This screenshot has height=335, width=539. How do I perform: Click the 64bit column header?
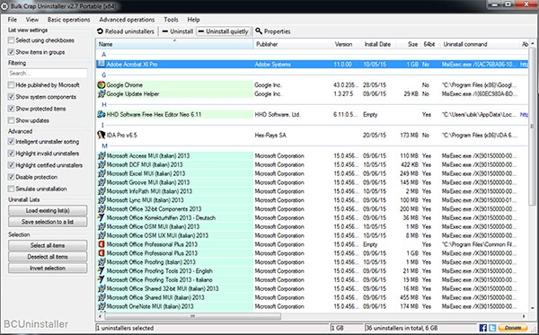click(x=430, y=44)
